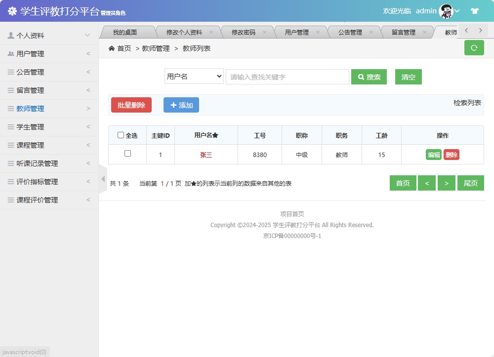Click the keyword search input field

(287, 77)
